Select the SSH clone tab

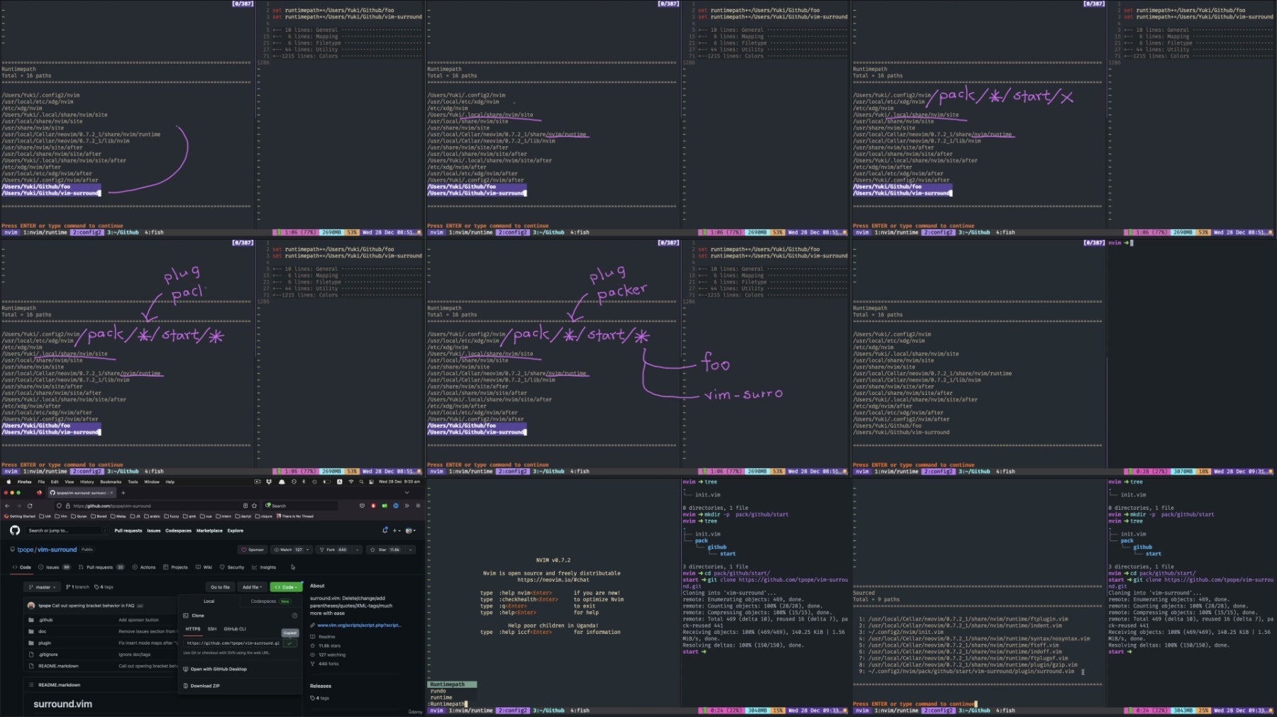point(211,629)
